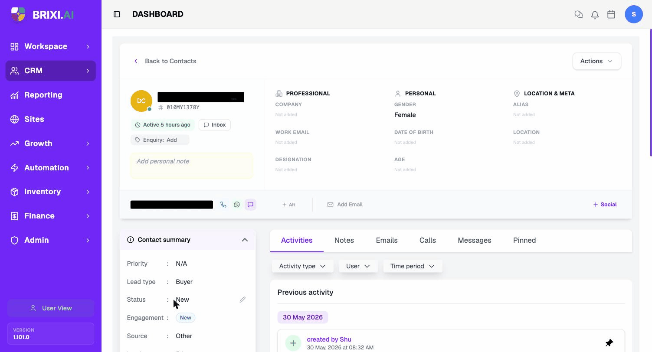Click the Sites globe icon
This screenshot has height=352, width=652.
[x=15, y=119]
